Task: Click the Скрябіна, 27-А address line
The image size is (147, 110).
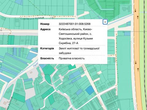Action: [x=68, y=43]
